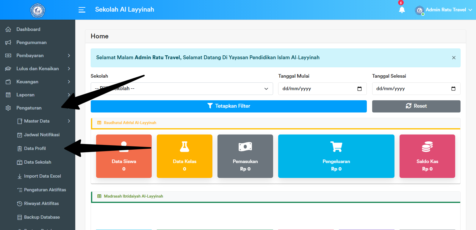
Task: Open the Sekolah dropdown selector
Action: [181, 89]
